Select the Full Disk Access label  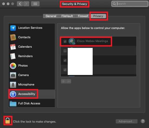pos(29,103)
